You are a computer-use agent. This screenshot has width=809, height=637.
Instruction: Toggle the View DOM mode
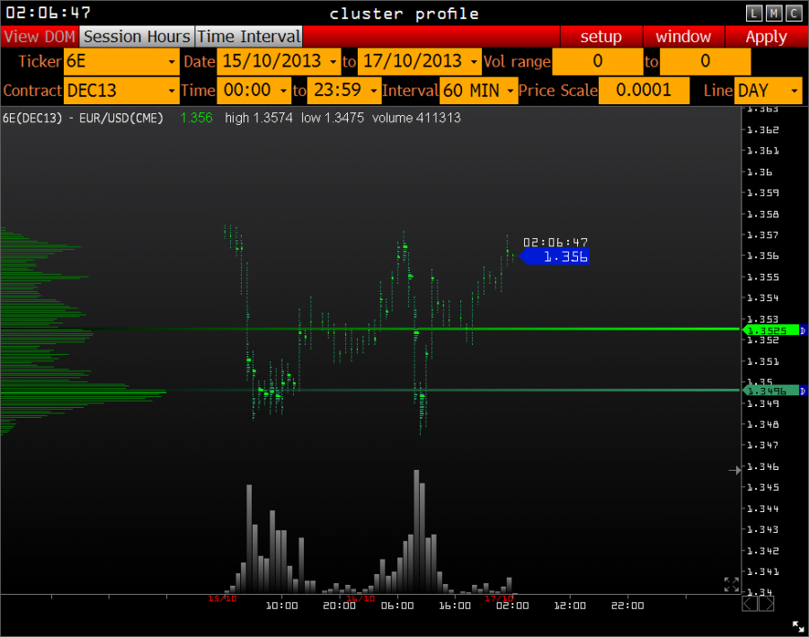coord(40,37)
